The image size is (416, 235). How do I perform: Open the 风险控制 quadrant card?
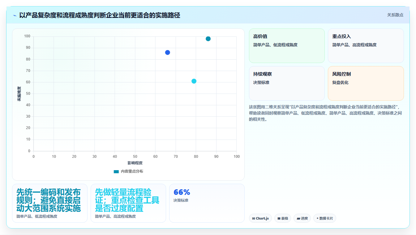tap(366, 83)
